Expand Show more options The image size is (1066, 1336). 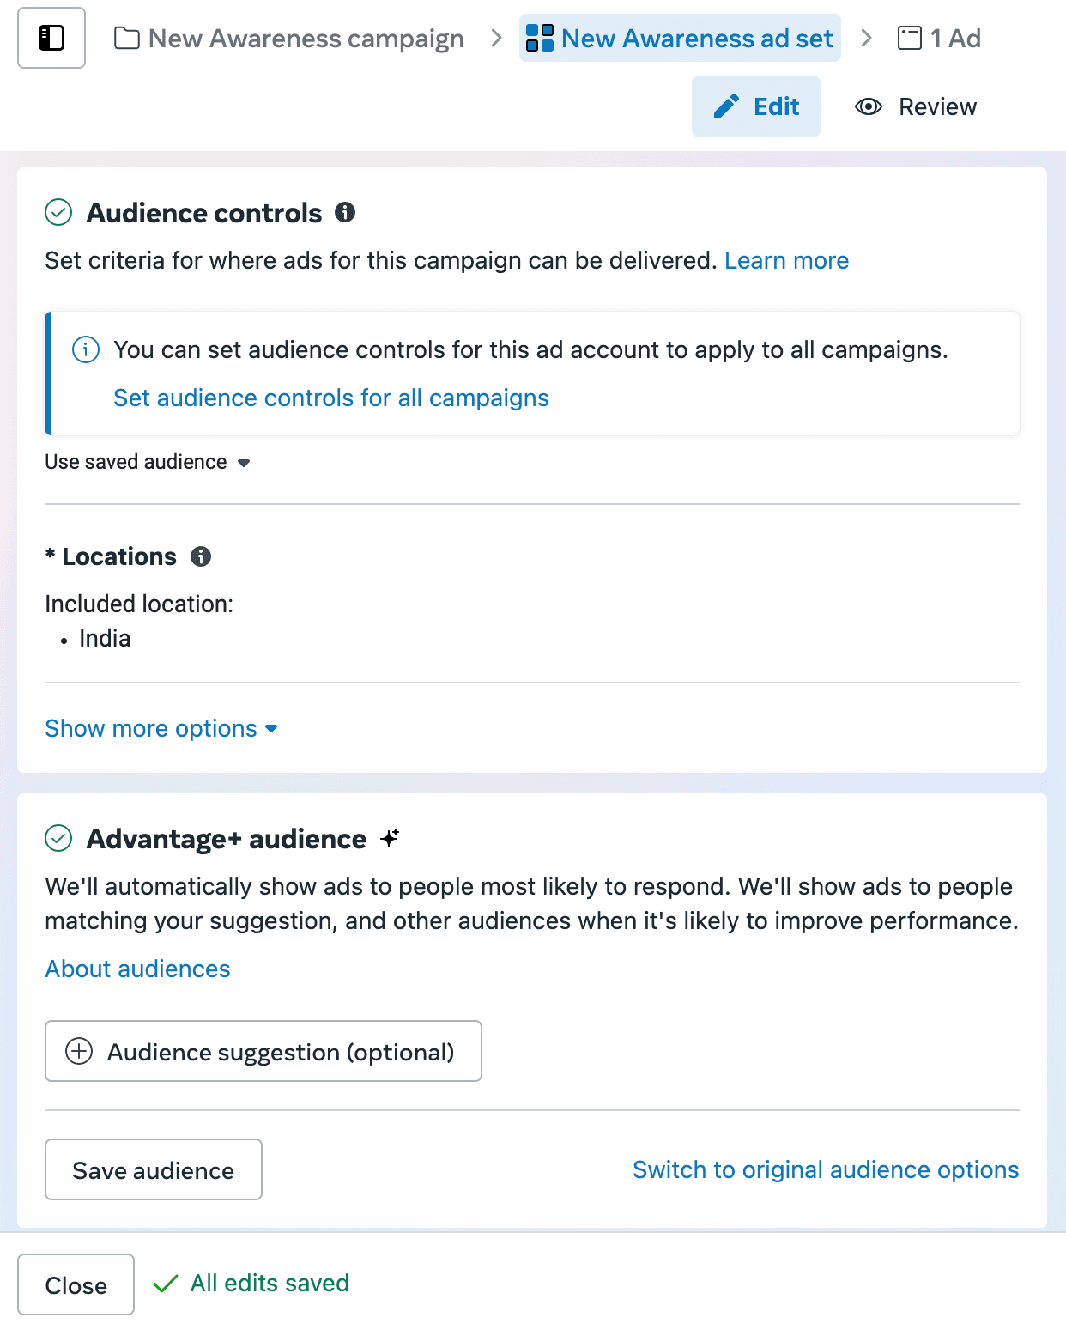[x=161, y=728]
